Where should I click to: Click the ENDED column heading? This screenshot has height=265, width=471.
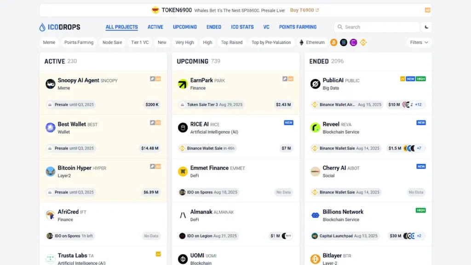click(x=319, y=61)
